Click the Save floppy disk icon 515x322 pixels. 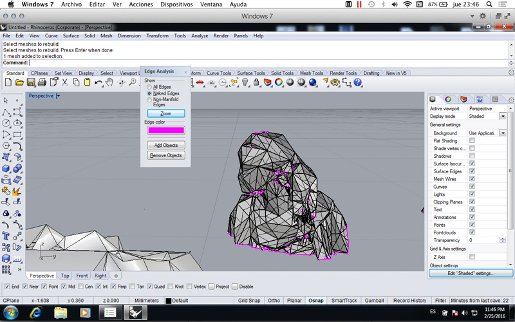click(x=31, y=82)
